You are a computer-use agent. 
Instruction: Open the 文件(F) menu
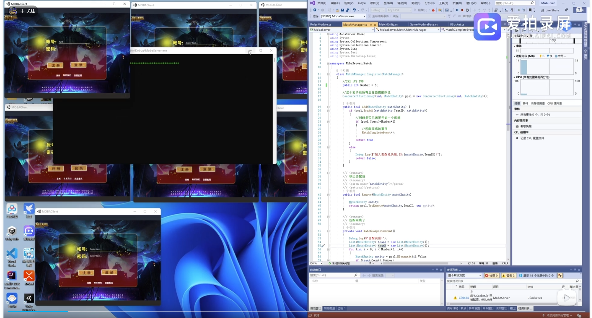[x=321, y=3]
